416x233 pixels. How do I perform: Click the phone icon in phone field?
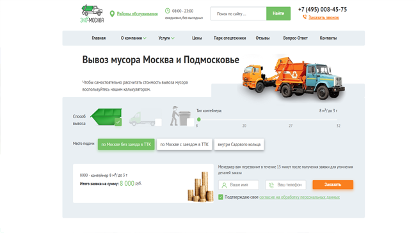(271, 185)
